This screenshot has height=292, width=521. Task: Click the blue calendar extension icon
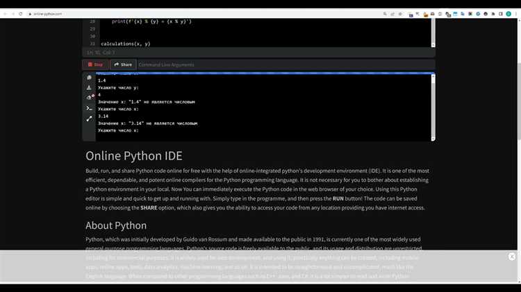click(x=455, y=14)
